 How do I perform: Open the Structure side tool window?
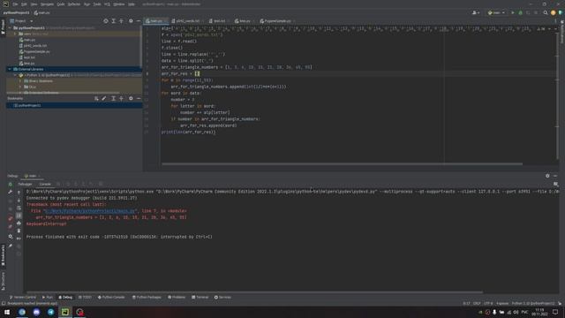3,281
